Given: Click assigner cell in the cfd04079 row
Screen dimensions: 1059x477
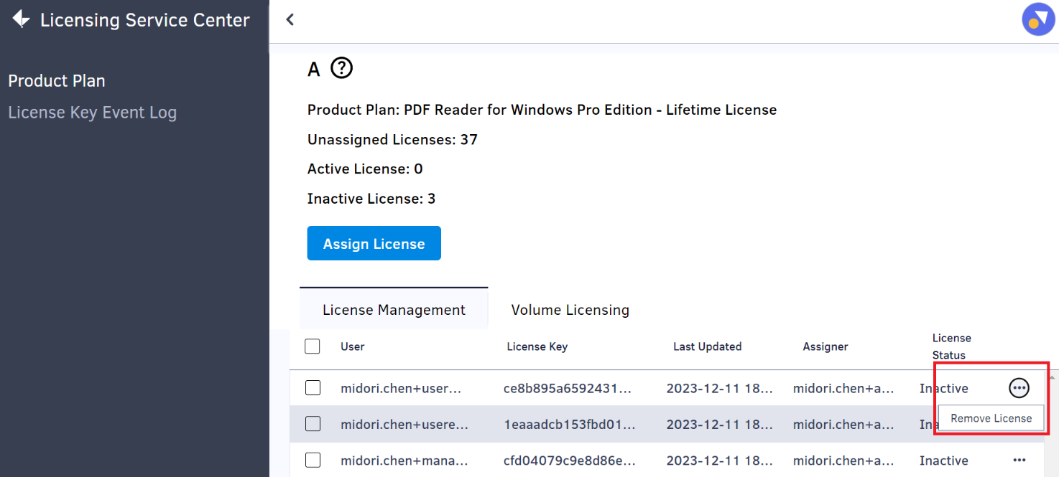Looking at the screenshot, I should click(843, 461).
